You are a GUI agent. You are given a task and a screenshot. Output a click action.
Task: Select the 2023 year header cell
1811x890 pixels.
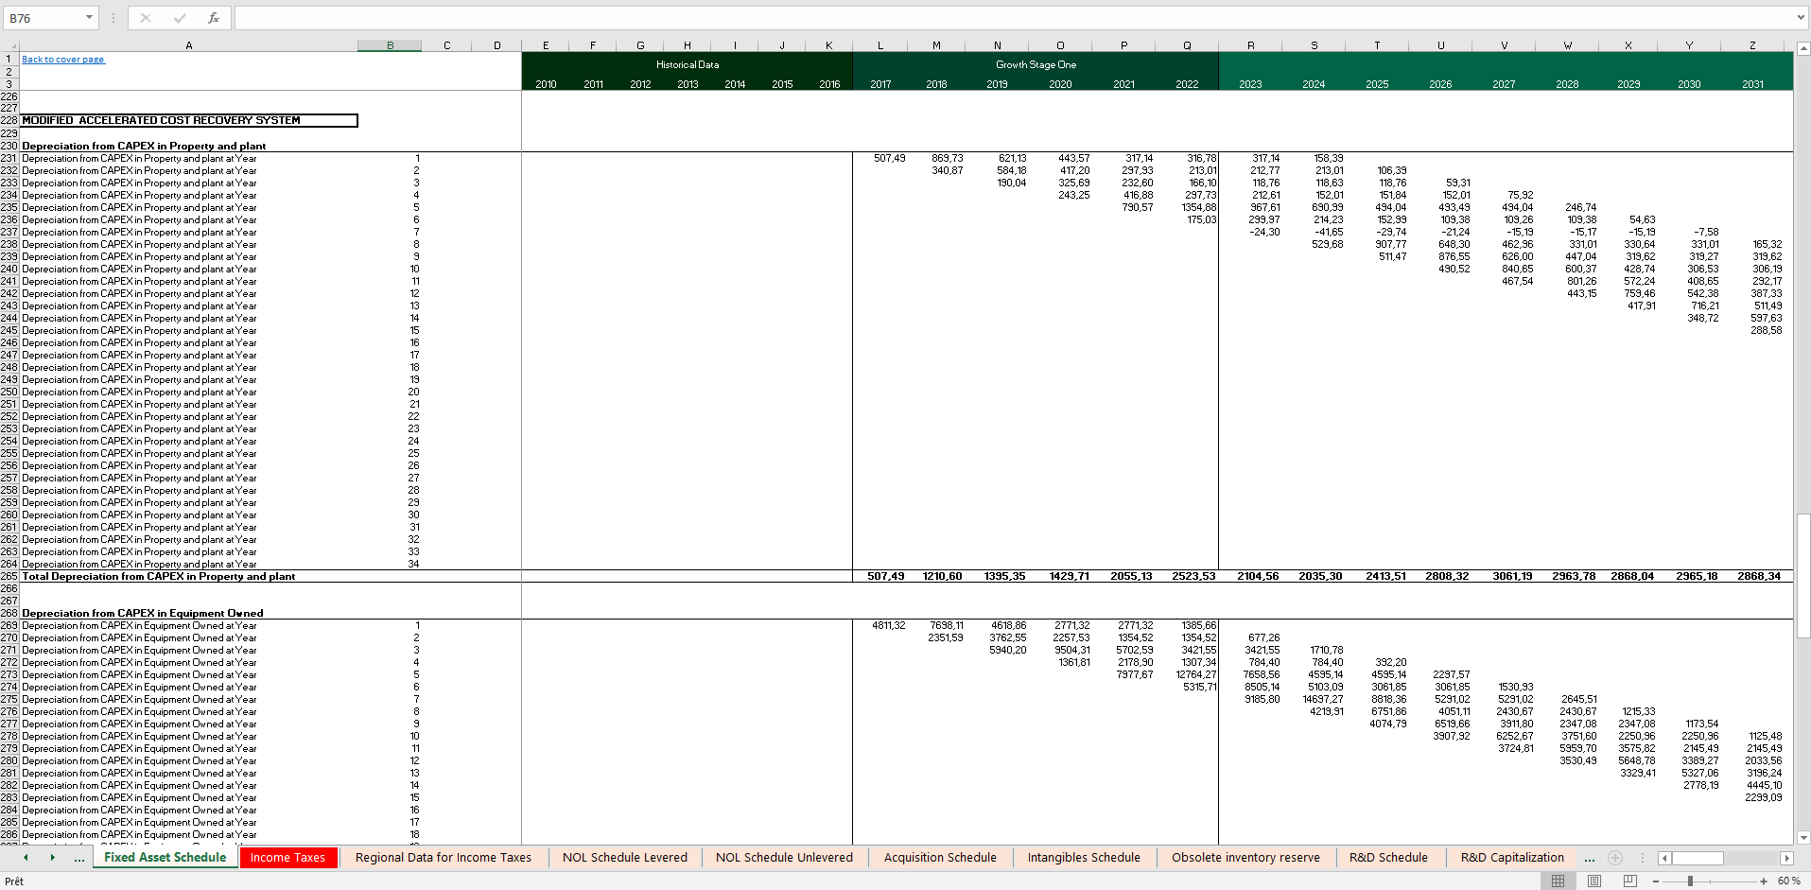[1250, 84]
